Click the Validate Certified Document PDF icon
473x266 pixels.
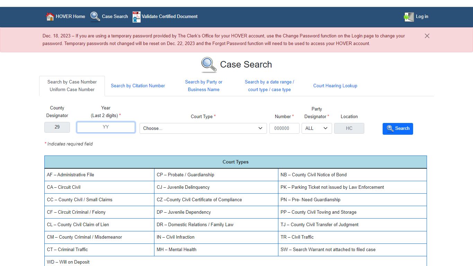point(136,17)
